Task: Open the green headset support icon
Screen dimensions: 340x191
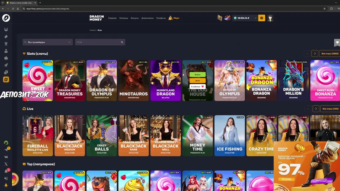Action: [6, 142]
